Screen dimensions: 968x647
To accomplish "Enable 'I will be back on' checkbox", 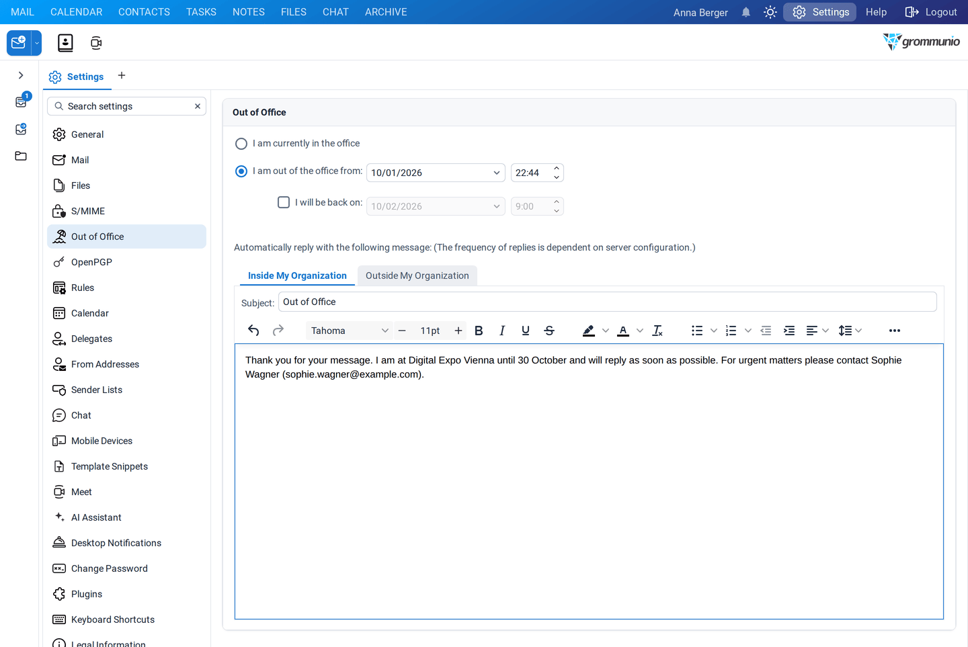I will [284, 202].
